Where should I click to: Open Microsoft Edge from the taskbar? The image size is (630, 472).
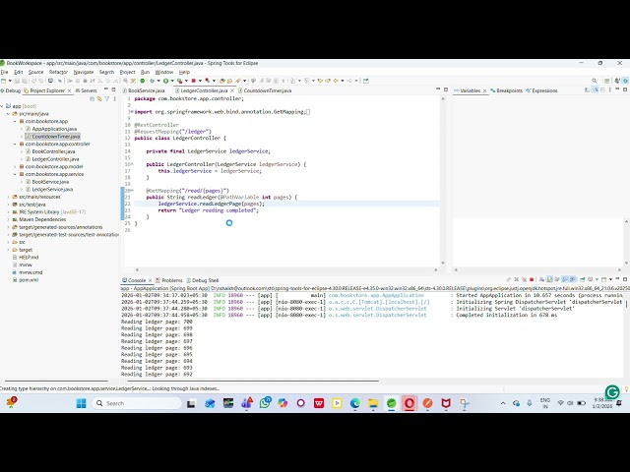(x=354, y=403)
